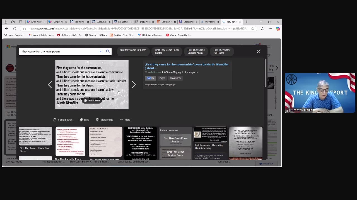Open the browser profile icon
357x200 pixels.
click(x=6, y=22)
